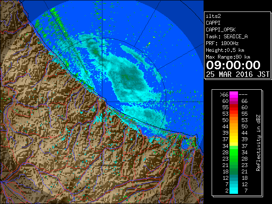Click the "Reflectivity in dBZ" legend title
Image resolution: width=272 pixels, height=204 pixels.
click(258, 143)
